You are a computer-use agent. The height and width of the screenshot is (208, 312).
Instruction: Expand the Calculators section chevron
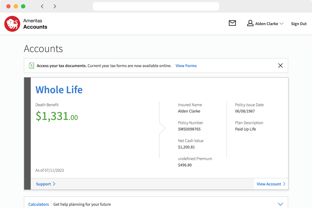point(280,204)
